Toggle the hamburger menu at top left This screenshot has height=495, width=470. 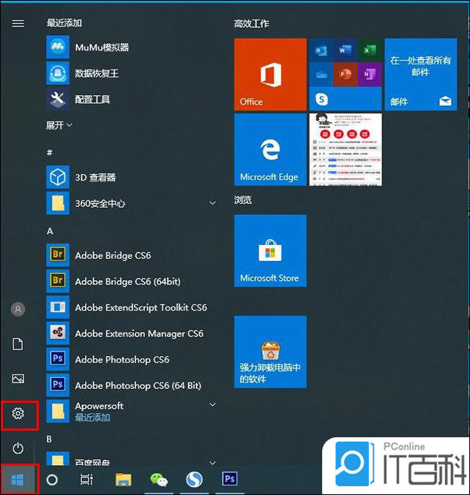tap(18, 23)
